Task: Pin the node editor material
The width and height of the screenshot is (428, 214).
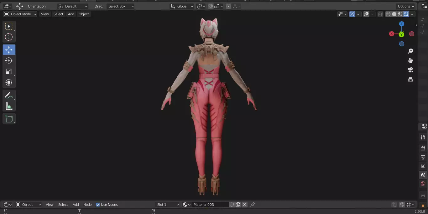Action: coord(253,205)
